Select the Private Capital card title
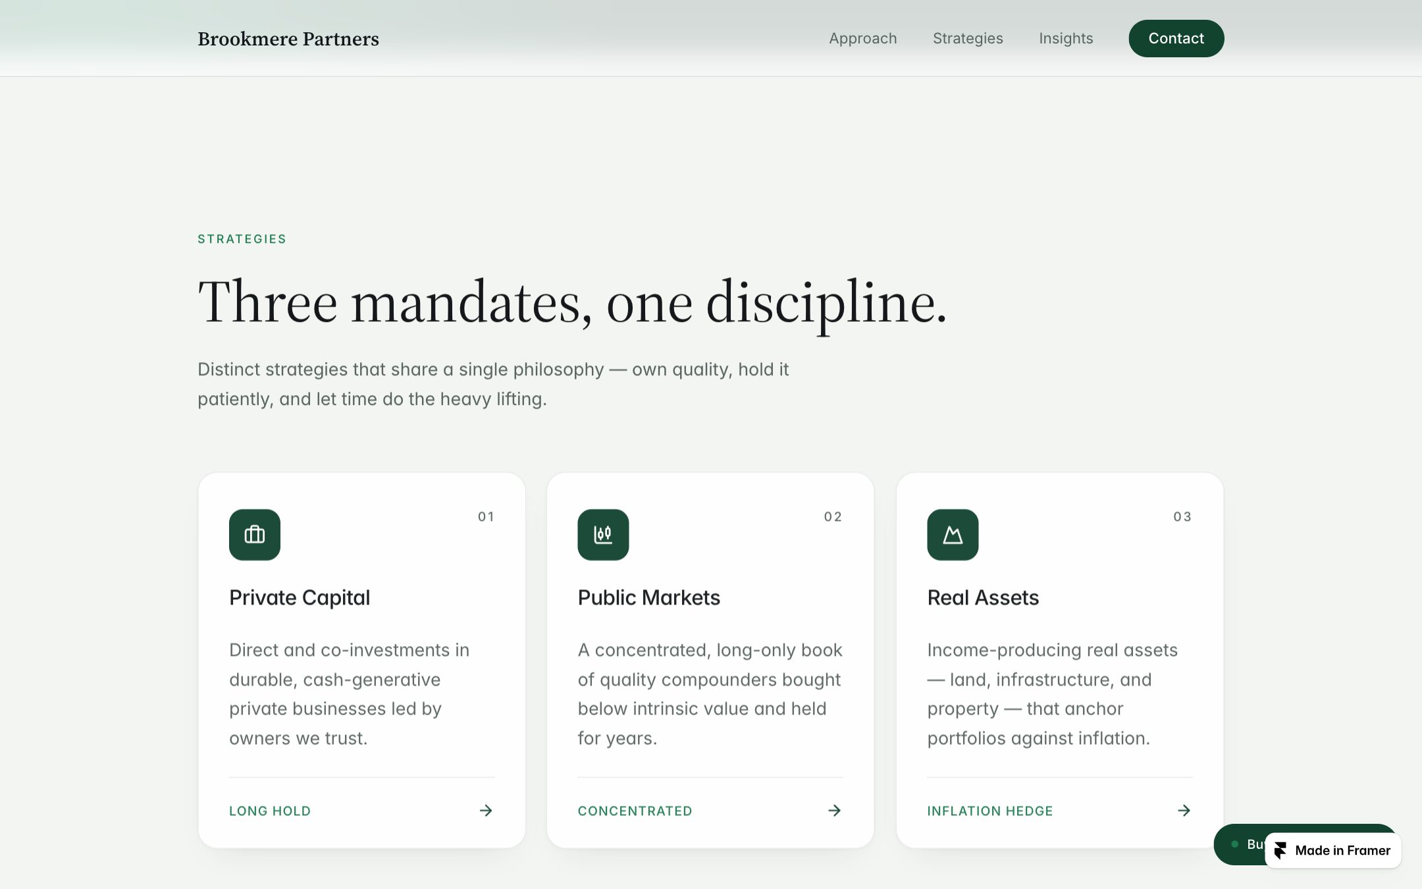This screenshot has width=1422, height=889. pyautogui.click(x=300, y=597)
